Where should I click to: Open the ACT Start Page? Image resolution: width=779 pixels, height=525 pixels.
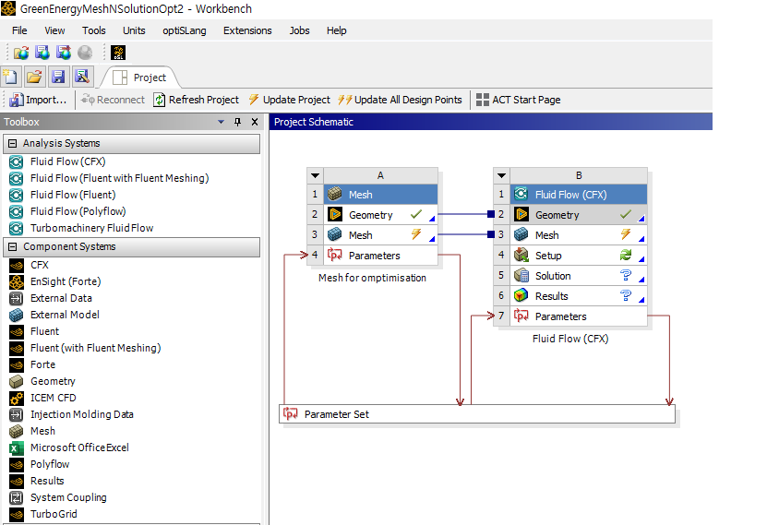518,100
